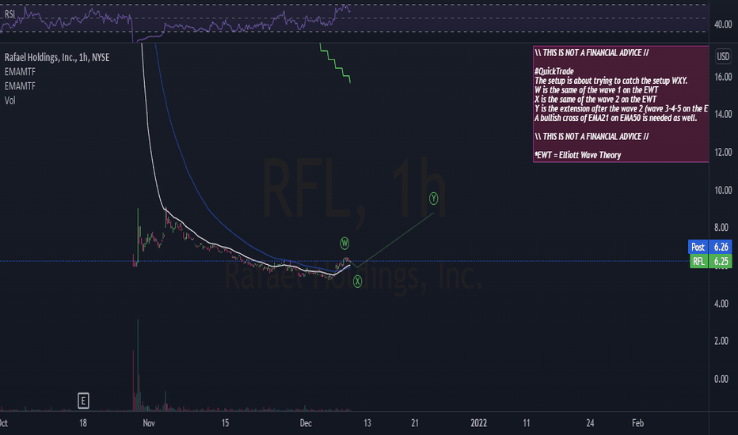The width and height of the screenshot is (738, 435).
Task: Select the Rafael Holdings, Inc., 1h, NYSE title
Action: coord(57,58)
